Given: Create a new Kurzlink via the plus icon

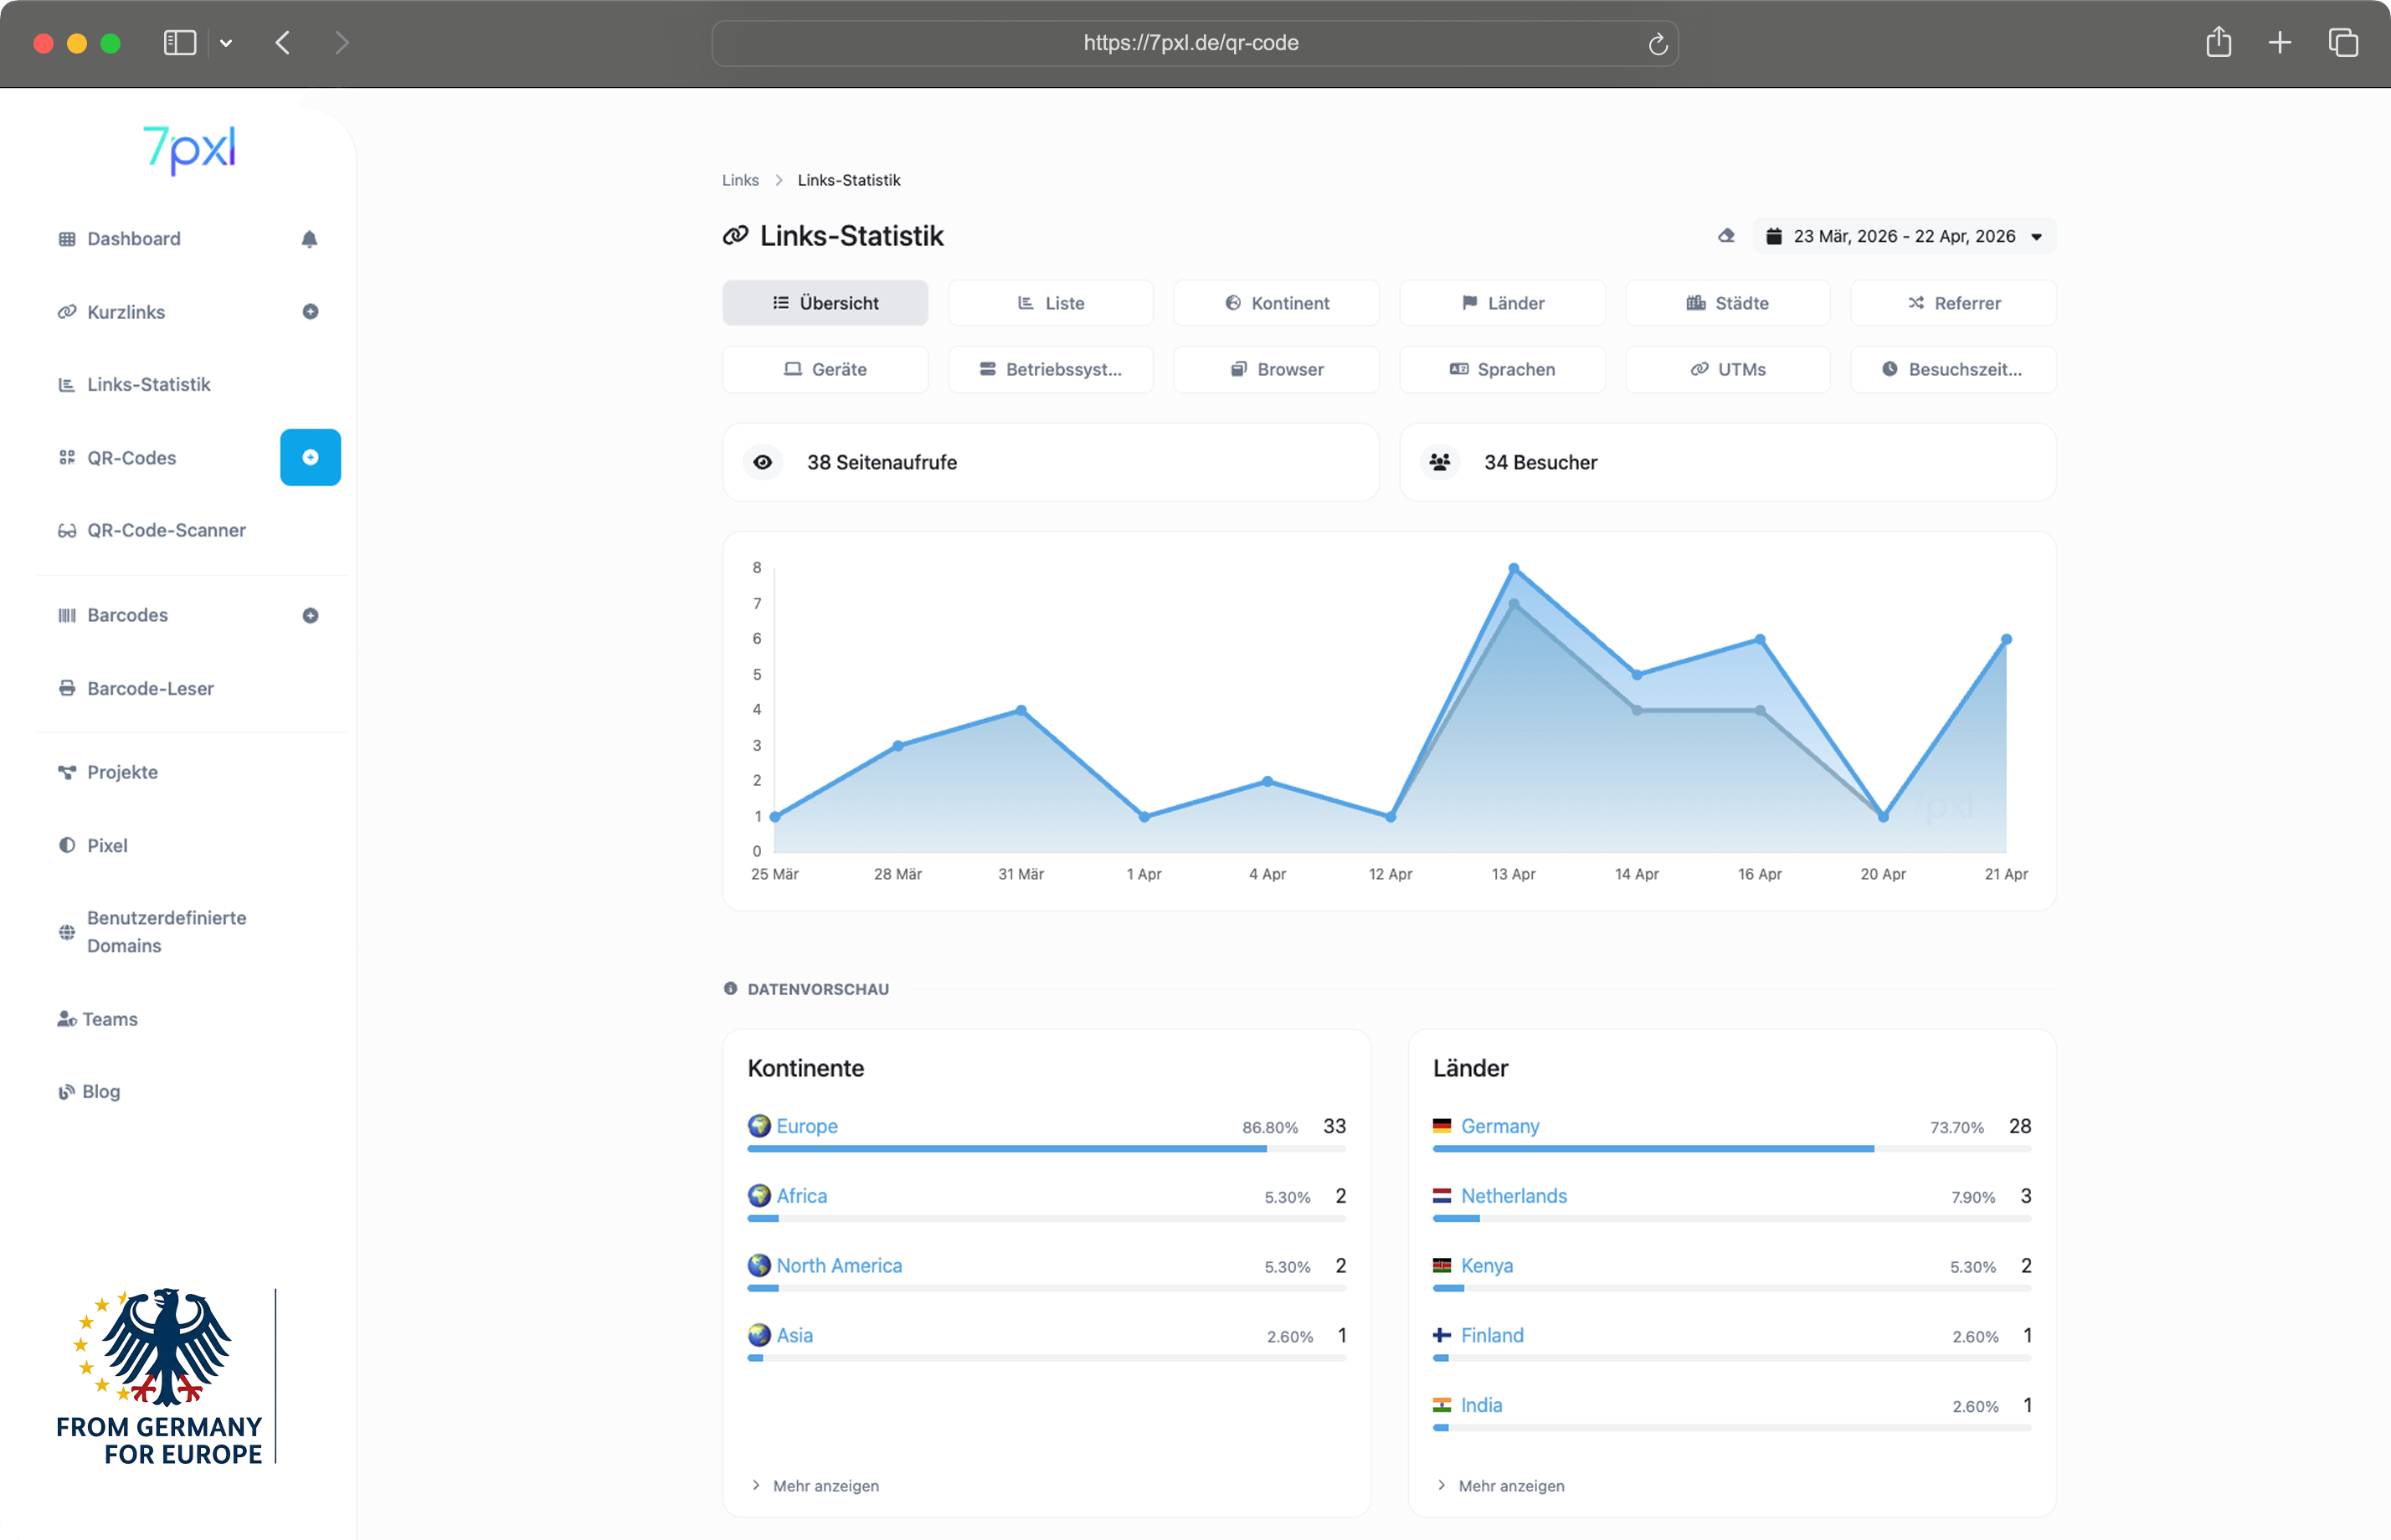Looking at the screenshot, I should 311,311.
